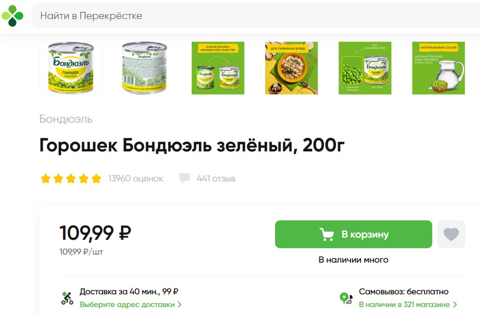This screenshot has height=318, width=480.
Task: Click the bicycle courier delivery icon
Action: (67, 298)
